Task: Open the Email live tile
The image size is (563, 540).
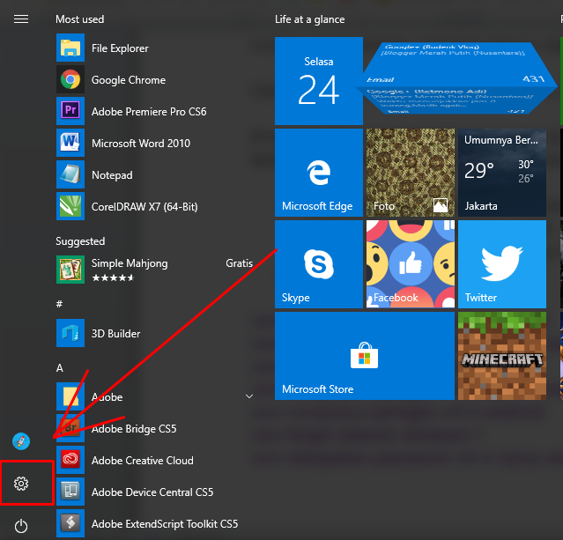Action: coord(456,78)
